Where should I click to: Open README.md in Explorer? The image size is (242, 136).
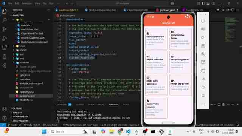pos(26,100)
